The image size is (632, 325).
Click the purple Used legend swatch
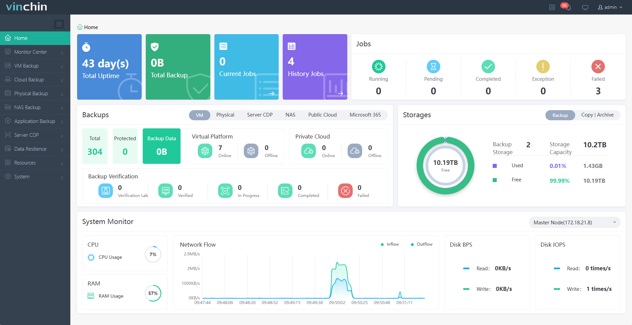pos(495,166)
